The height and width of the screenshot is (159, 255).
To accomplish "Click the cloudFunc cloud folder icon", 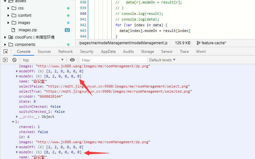I will click(x=11, y=37).
